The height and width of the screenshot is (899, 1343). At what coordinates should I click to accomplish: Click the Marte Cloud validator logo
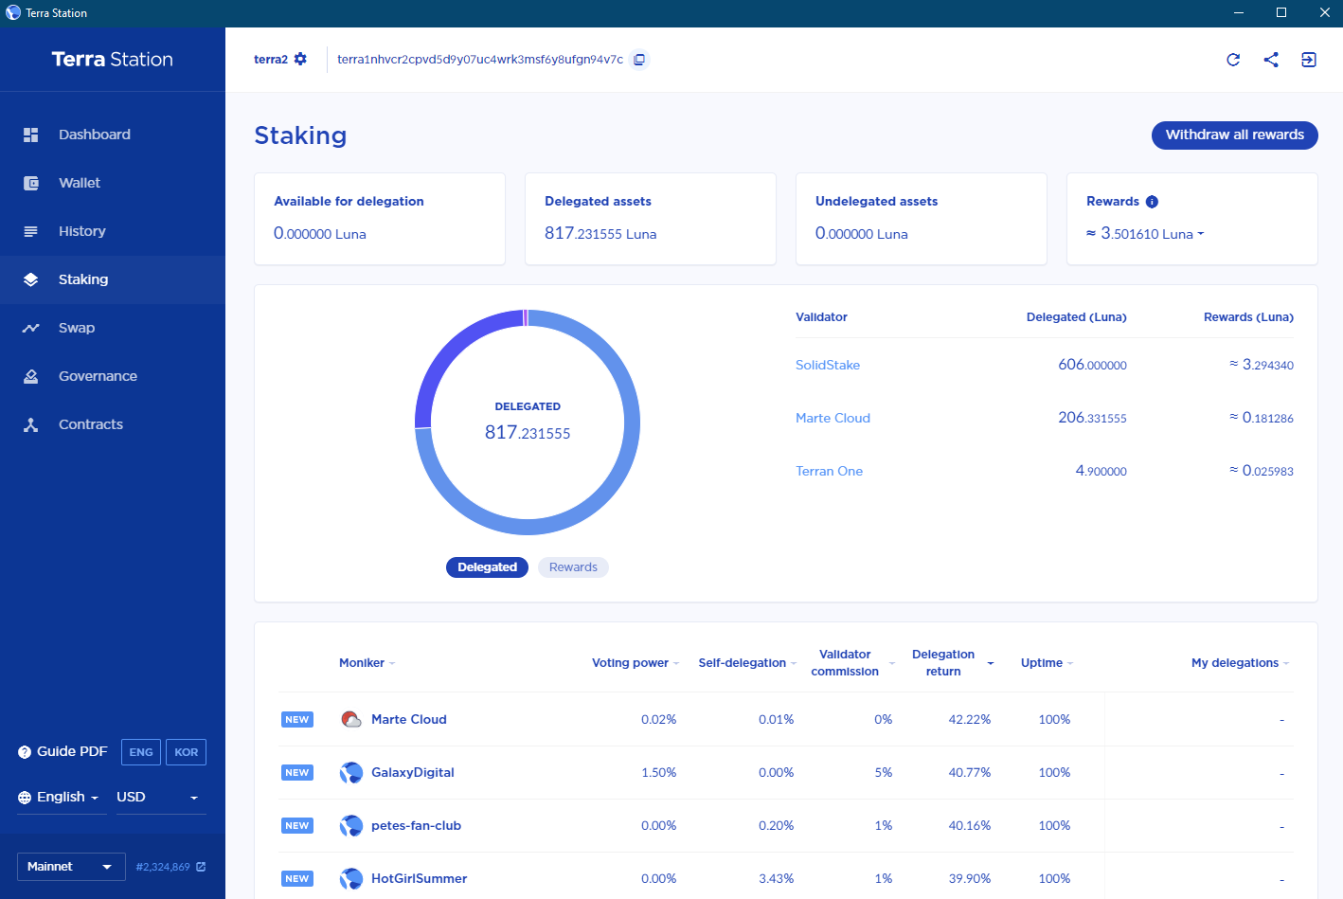pyautogui.click(x=351, y=720)
